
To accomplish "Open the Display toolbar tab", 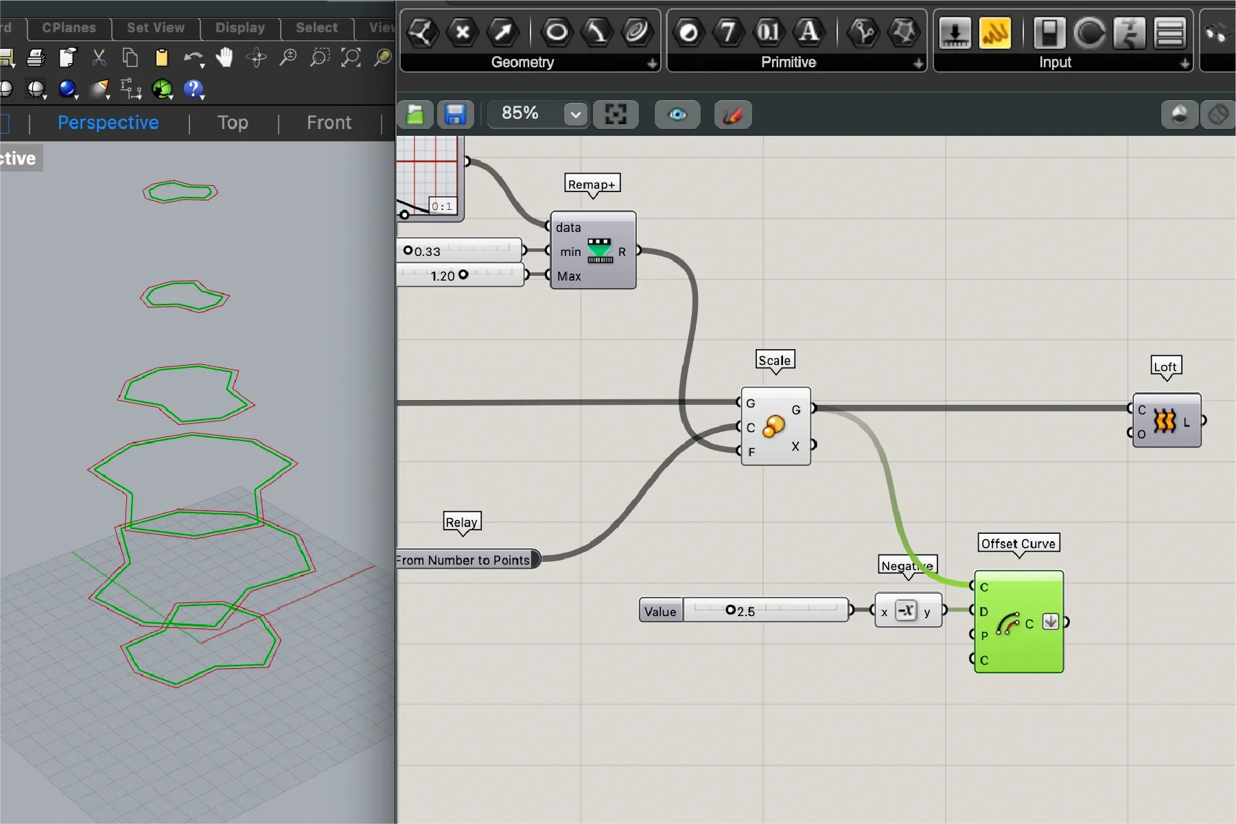I will coord(240,28).
